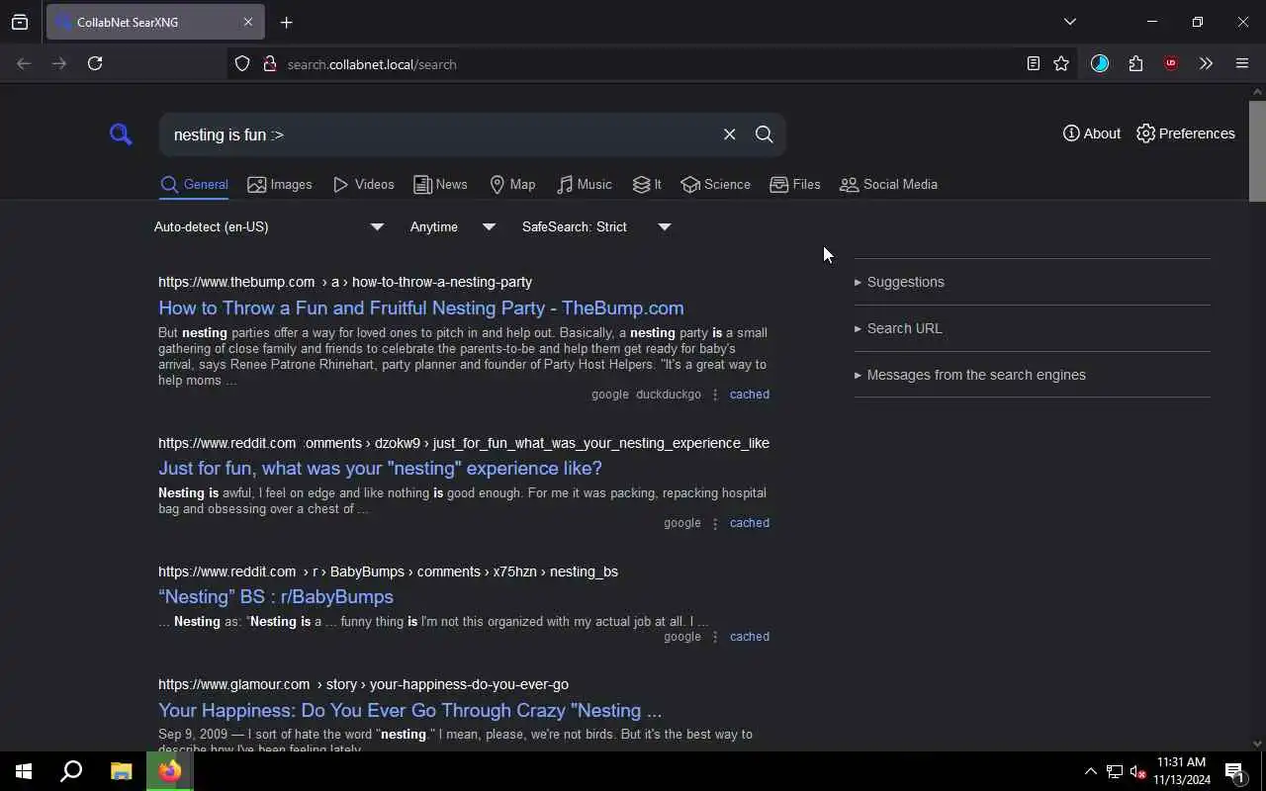This screenshot has height=791, width=1266.
Task: Open a new tab
Action: click(286, 22)
